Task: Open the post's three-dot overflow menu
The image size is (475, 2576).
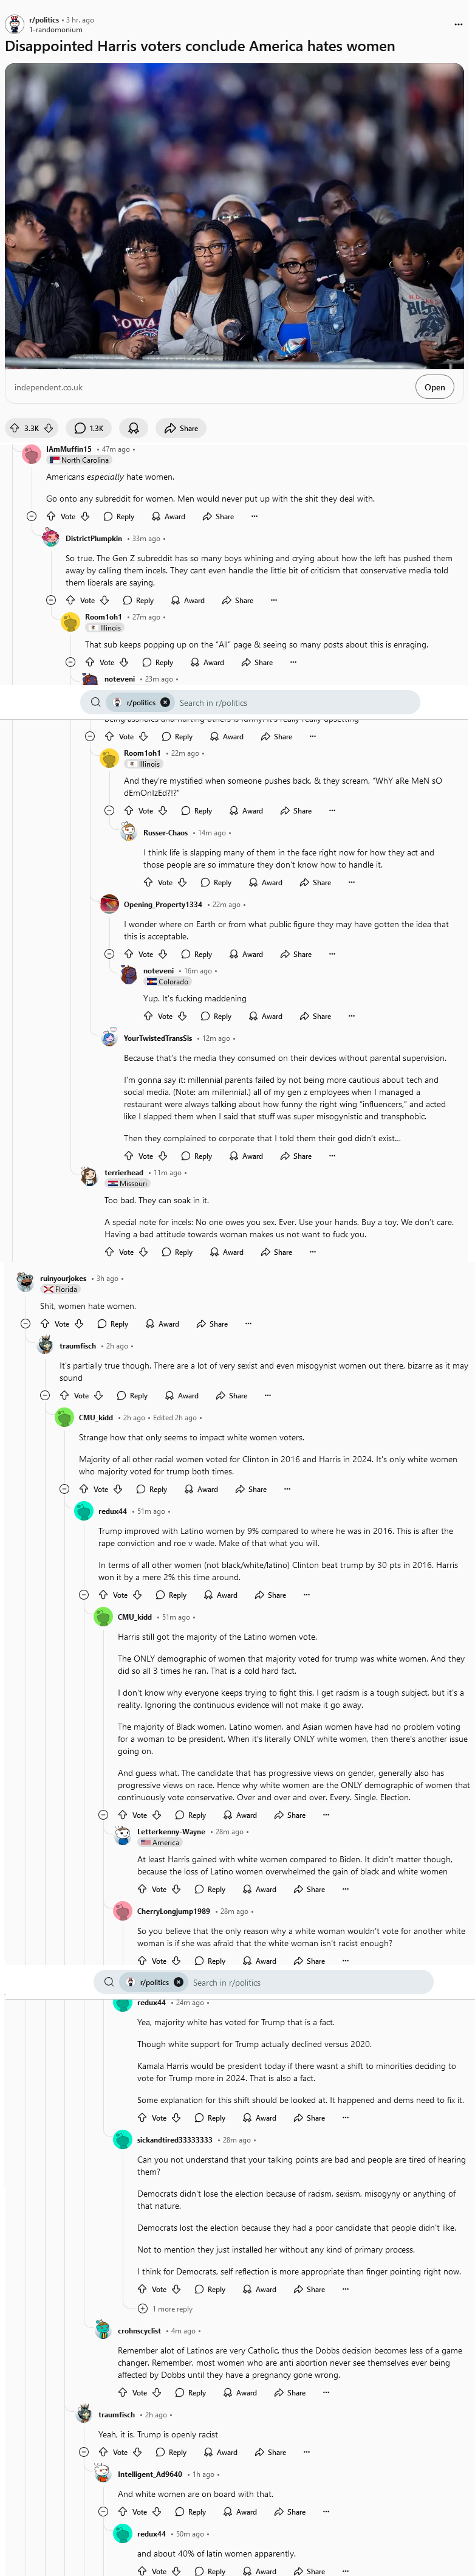Action: click(458, 24)
